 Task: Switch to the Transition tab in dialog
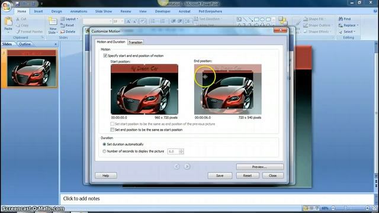pyautogui.click(x=136, y=42)
